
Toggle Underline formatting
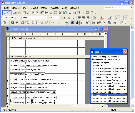click(74, 18)
